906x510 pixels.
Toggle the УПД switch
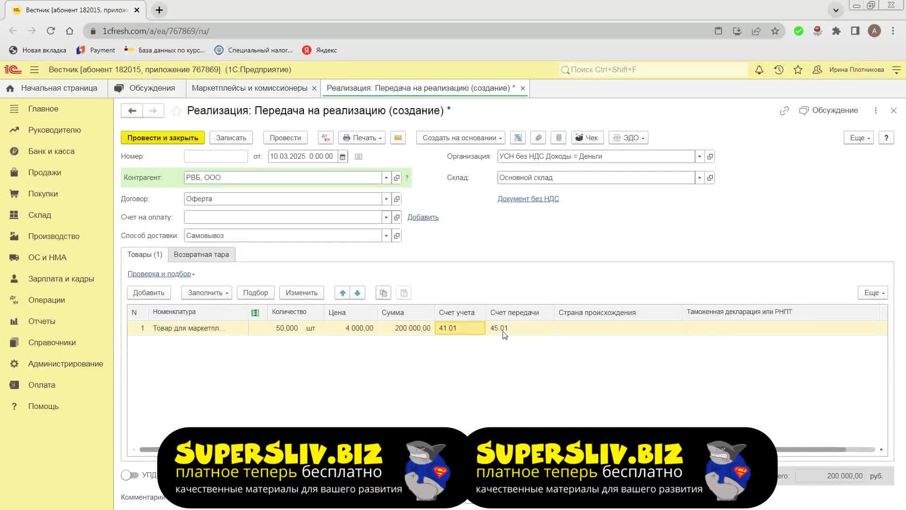129,475
